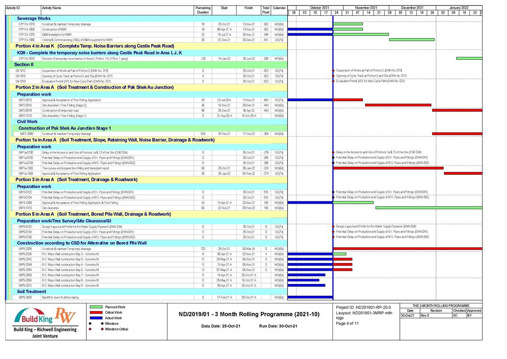
Task: Select finish date 25-Jun-22 for S7P11b-3010
Action: click(249, 59)
